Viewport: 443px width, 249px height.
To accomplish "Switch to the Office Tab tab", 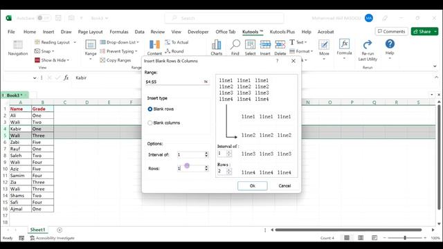I will pyautogui.click(x=226, y=32).
